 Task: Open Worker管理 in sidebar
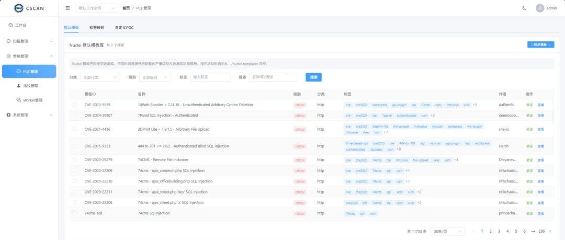pyautogui.click(x=29, y=100)
